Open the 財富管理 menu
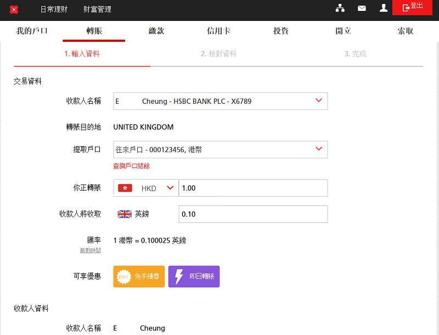 coord(97,9)
